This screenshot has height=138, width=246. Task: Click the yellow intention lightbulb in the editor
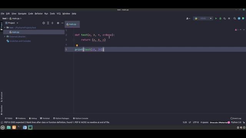[77, 46]
